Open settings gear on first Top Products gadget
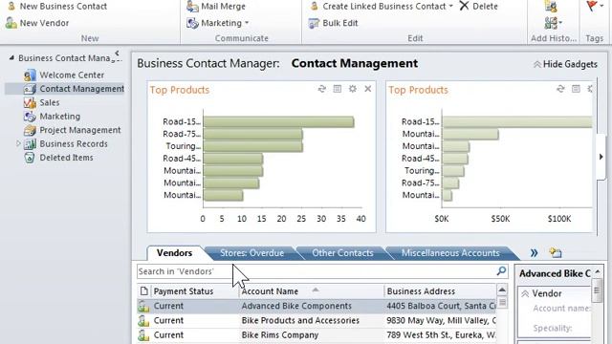612x344 pixels. (x=353, y=89)
